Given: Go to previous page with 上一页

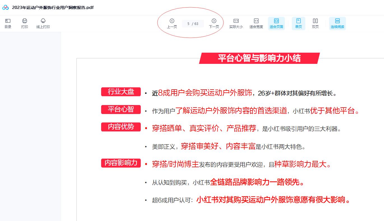Looking at the screenshot, I should (x=172, y=23).
